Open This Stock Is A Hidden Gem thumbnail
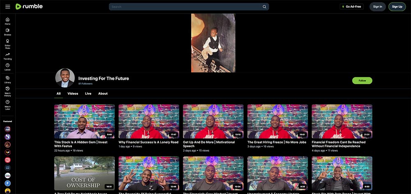 (84, 121)
